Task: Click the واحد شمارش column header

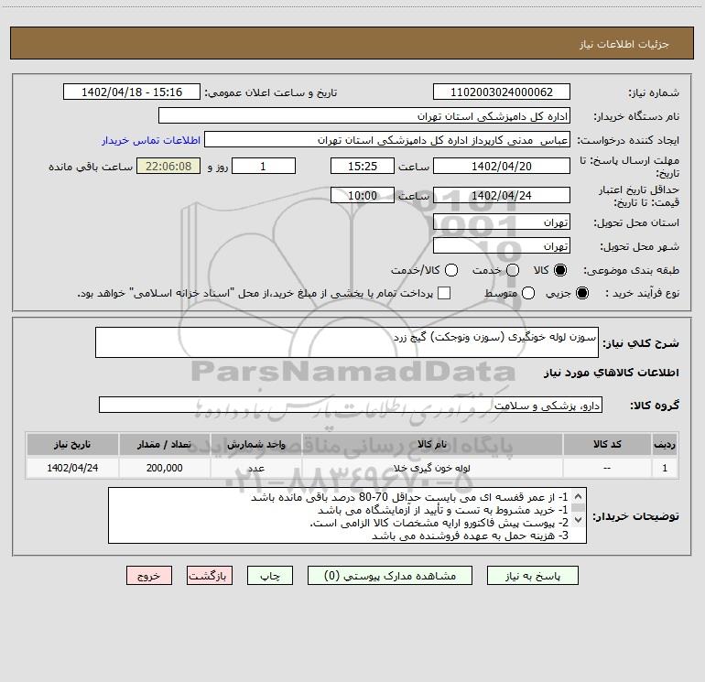Action: pos(255,444)
